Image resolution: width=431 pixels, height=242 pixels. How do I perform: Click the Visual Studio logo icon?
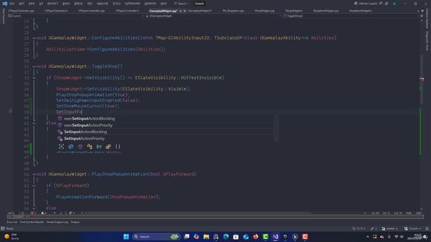5,3
